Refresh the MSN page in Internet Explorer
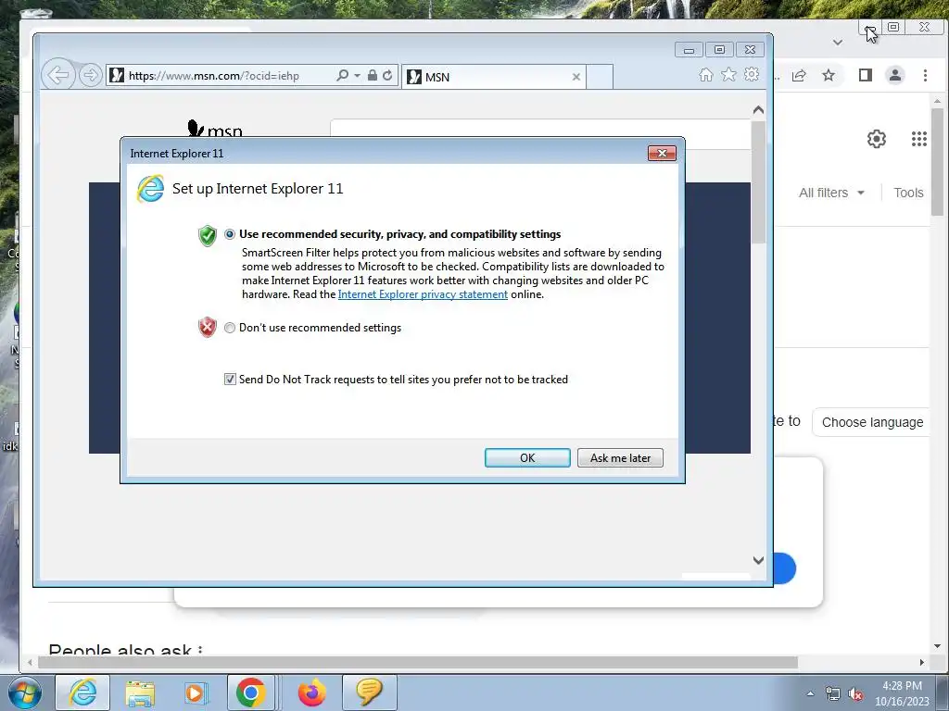Image resolution: width=949 pixels, height=711 pixels. tap(387, 75)
